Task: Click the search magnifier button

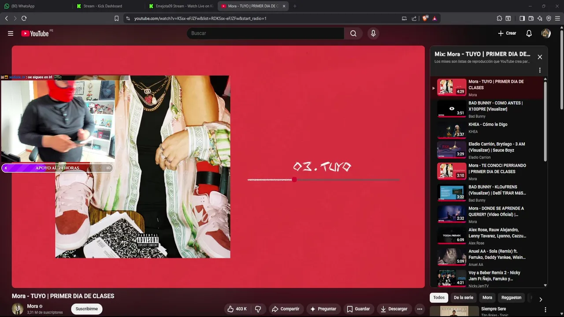Action: [353, 33]
